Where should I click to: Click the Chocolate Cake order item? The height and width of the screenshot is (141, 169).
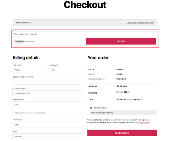click(95, 79)
